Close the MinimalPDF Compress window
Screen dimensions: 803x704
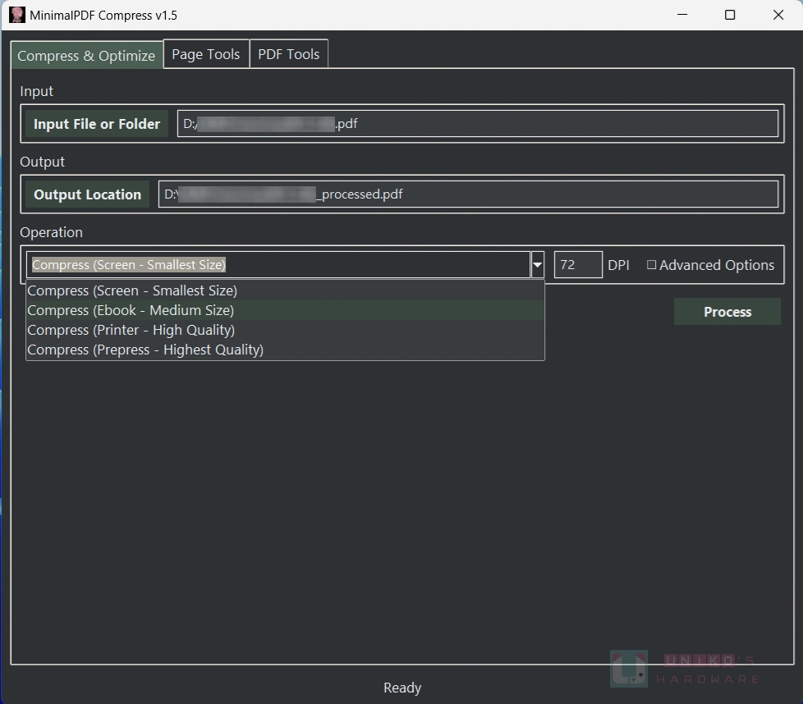point(778,15)
